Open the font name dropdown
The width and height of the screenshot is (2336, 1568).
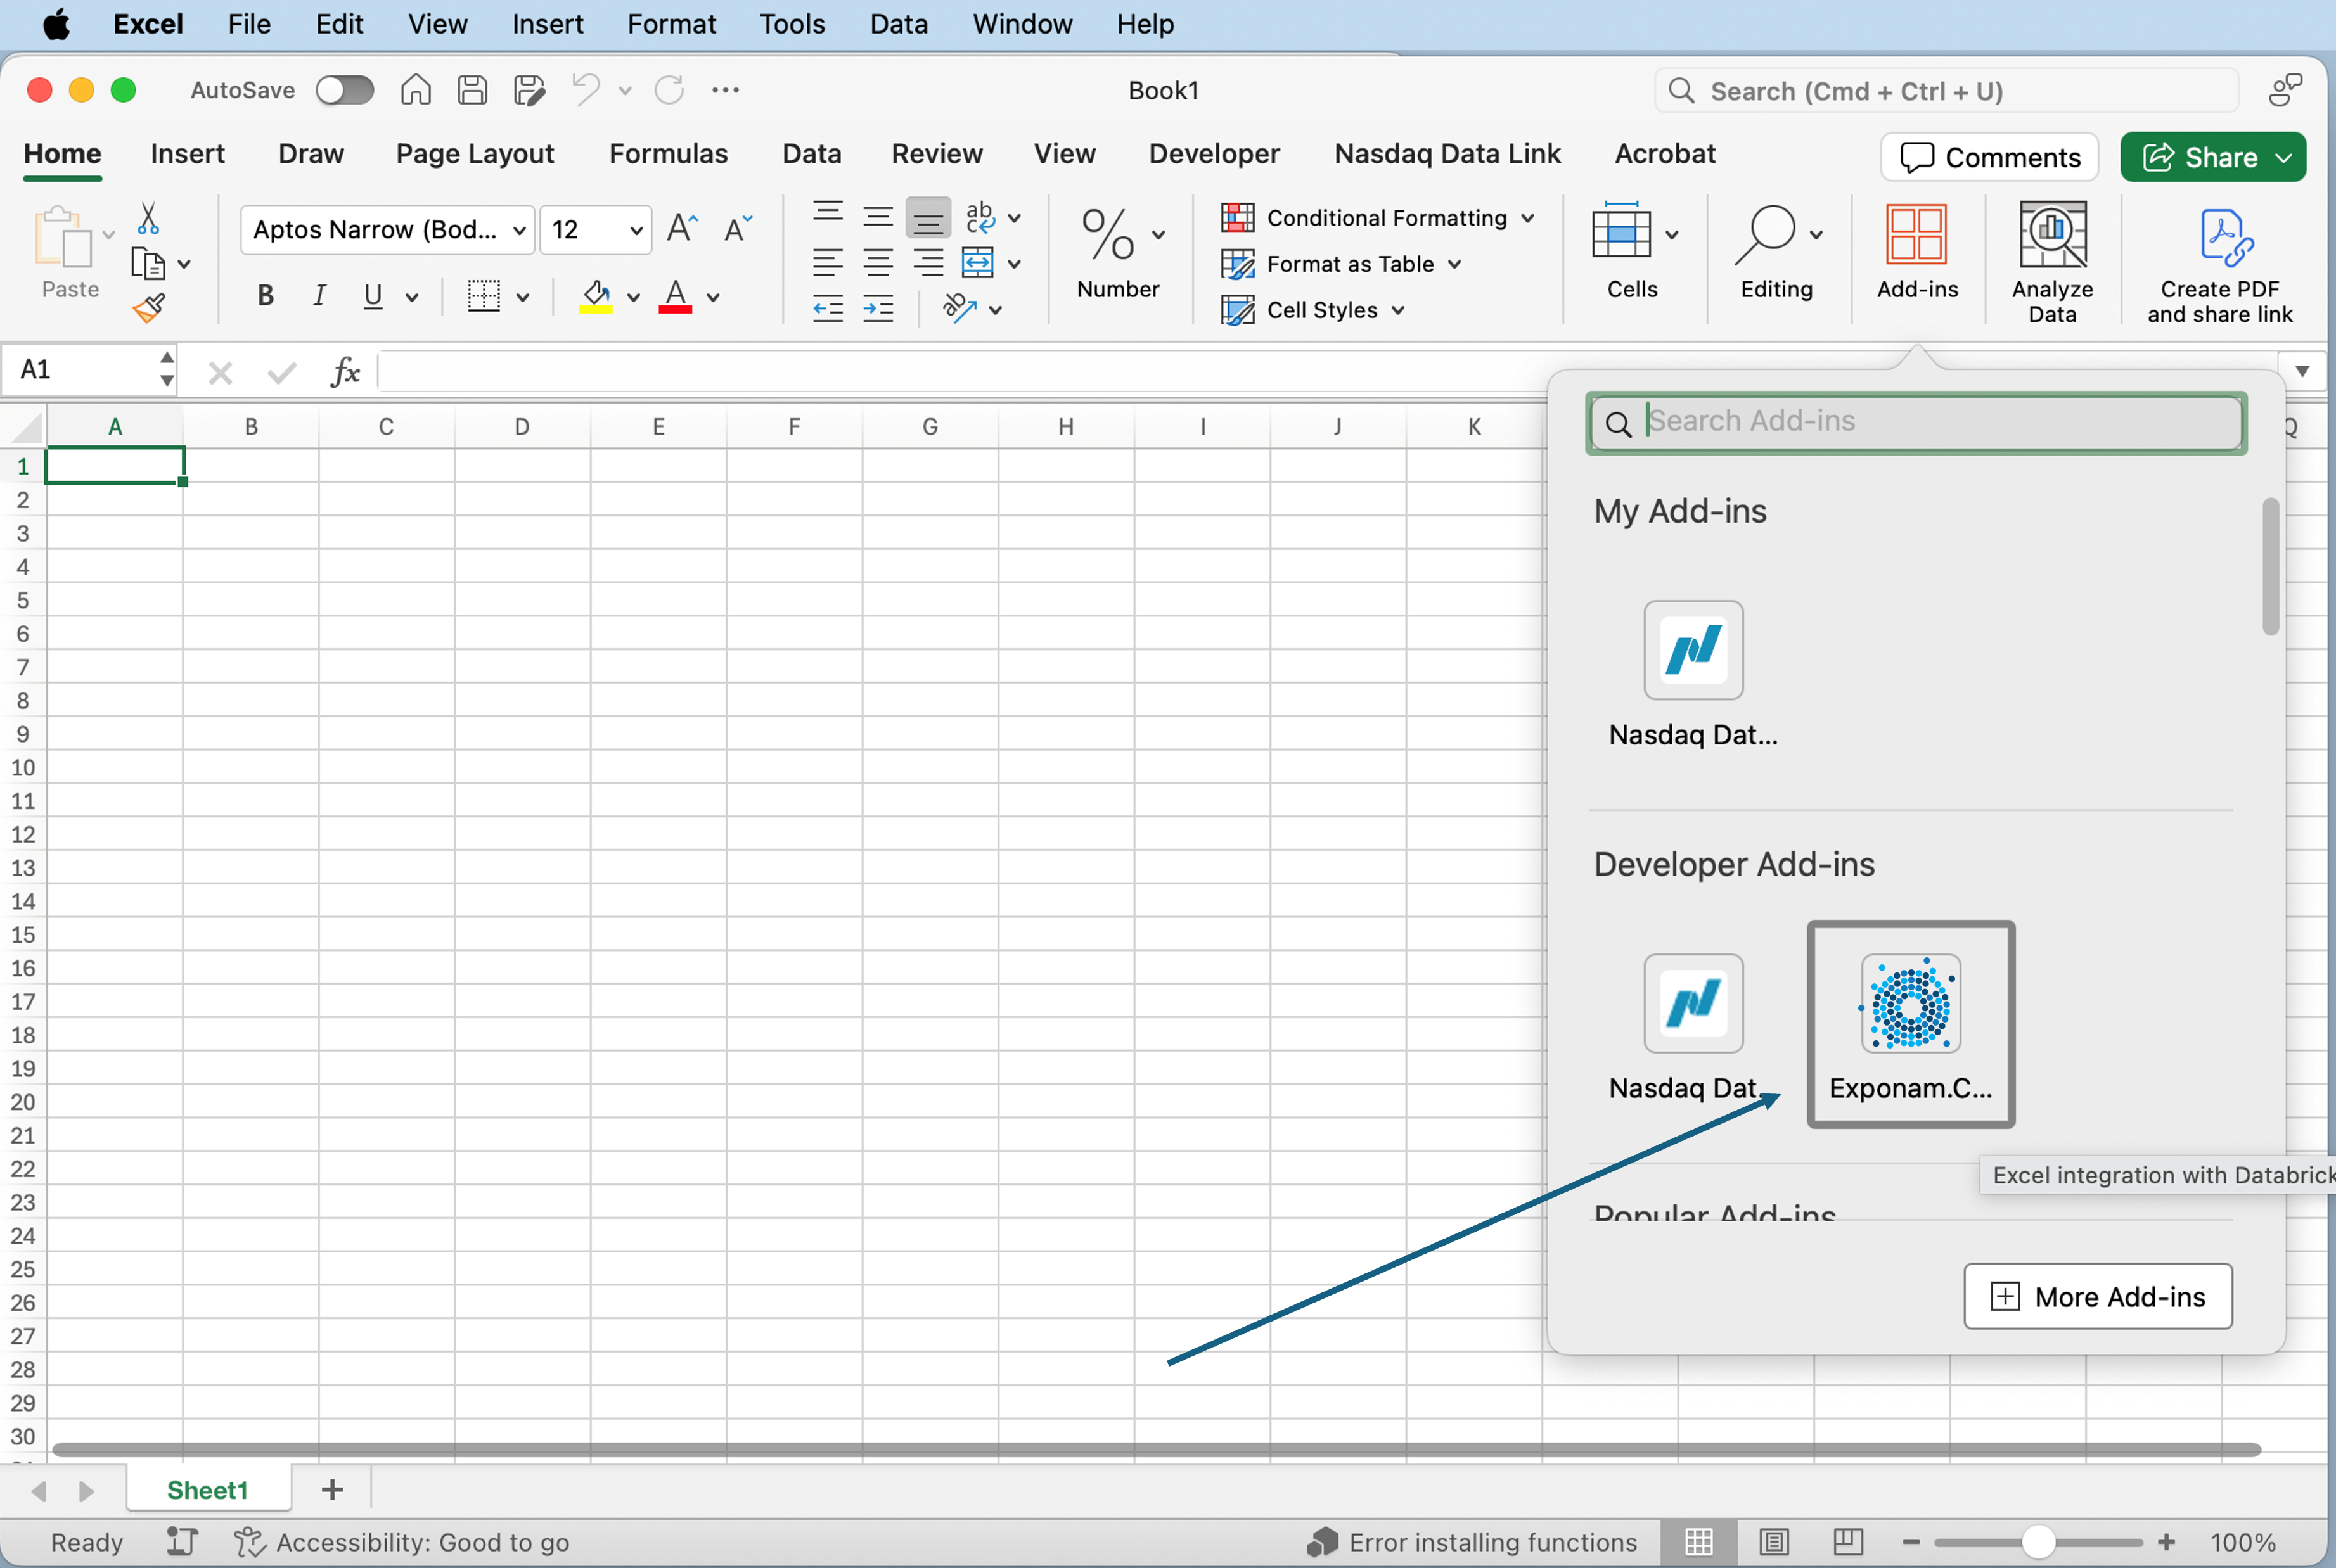tap(519, 230)
